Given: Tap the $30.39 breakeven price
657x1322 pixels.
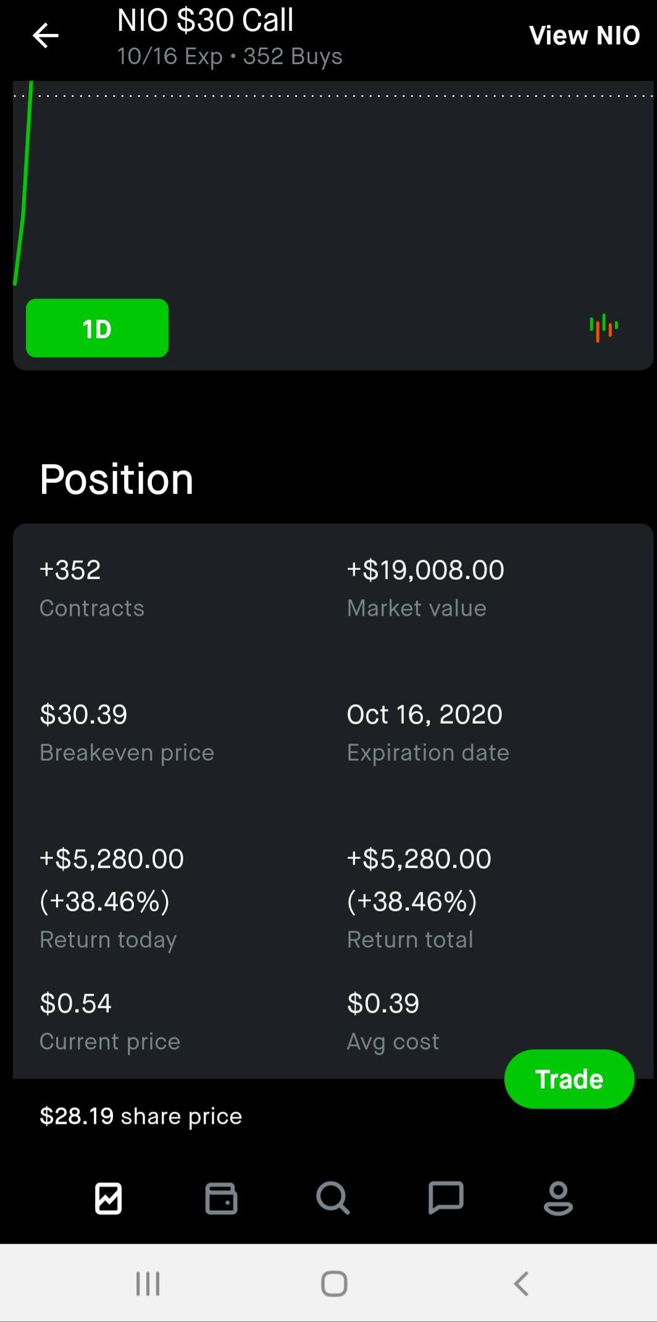Looking at the screenshot, I should (83, 714).
